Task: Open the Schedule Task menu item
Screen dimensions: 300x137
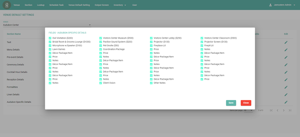Action: click(56, 5)
